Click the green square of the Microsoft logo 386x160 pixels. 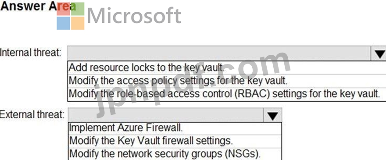[x=78, y=9]
